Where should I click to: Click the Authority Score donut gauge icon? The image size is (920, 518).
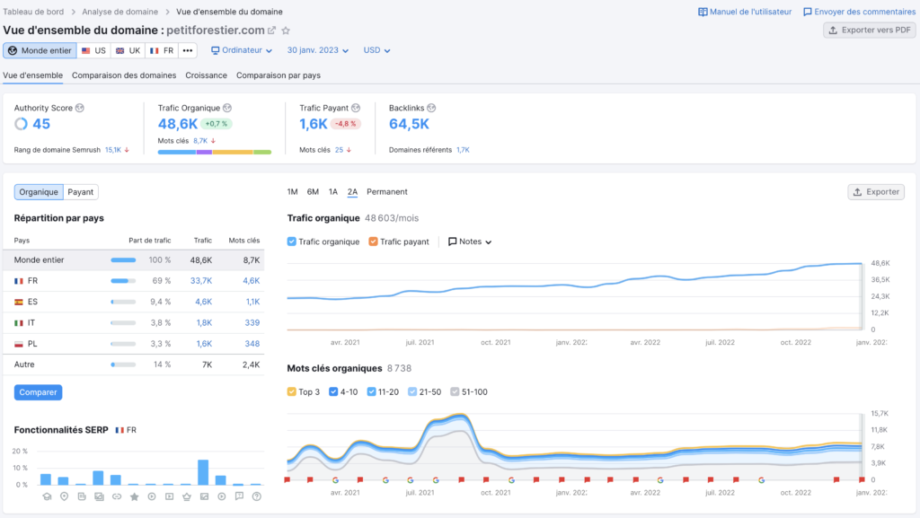click(22, 124)
